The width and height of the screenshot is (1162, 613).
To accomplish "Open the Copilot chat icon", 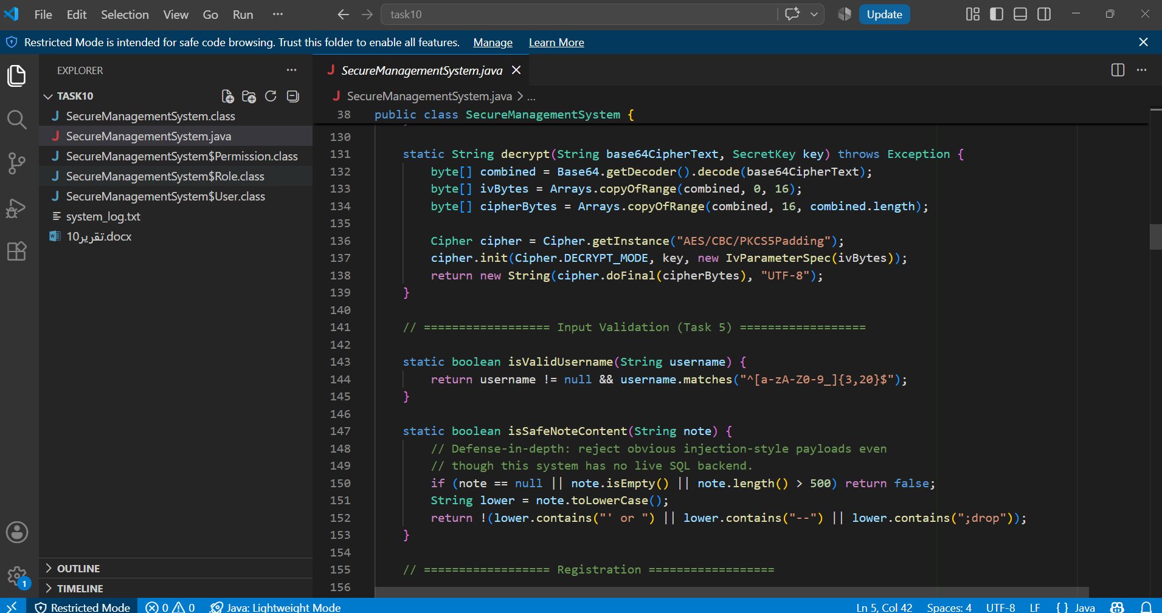I will [792, 14].
